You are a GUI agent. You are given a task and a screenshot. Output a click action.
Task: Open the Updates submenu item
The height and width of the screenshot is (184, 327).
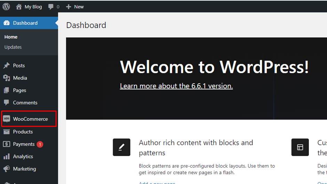13,47
